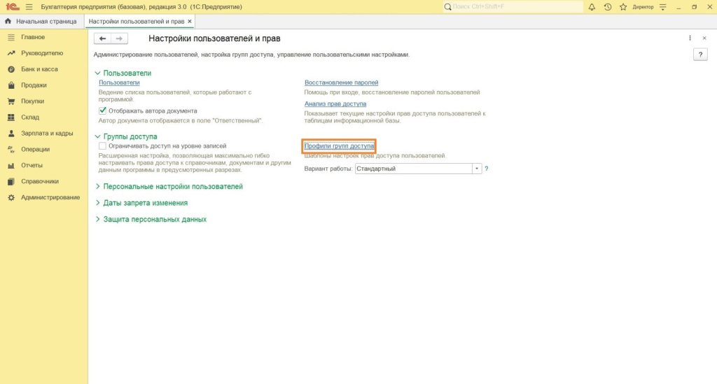Expand Защита персональных данных section
This screenshot has width=717, height=384.
pos(154,219)
